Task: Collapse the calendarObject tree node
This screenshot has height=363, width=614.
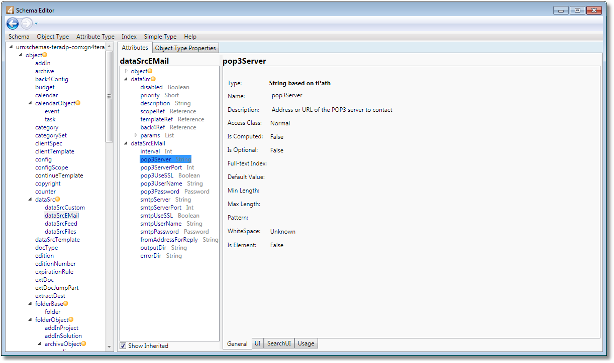Action: click(30, 103)
